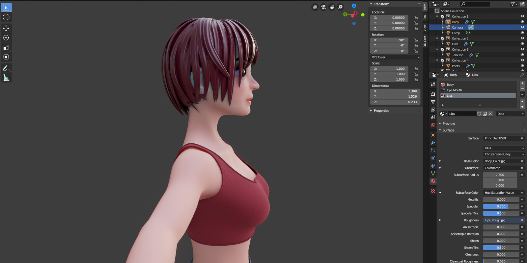This screenshot has width=527, height=263.
Task: Open the Christensen-Burley subsurface method dropdown
Action: [504, 154]
